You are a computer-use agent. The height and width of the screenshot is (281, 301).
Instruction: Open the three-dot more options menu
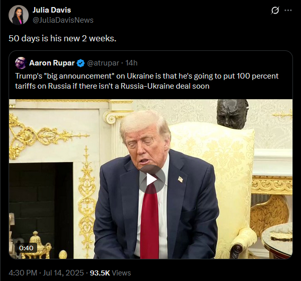click(288, 11)
